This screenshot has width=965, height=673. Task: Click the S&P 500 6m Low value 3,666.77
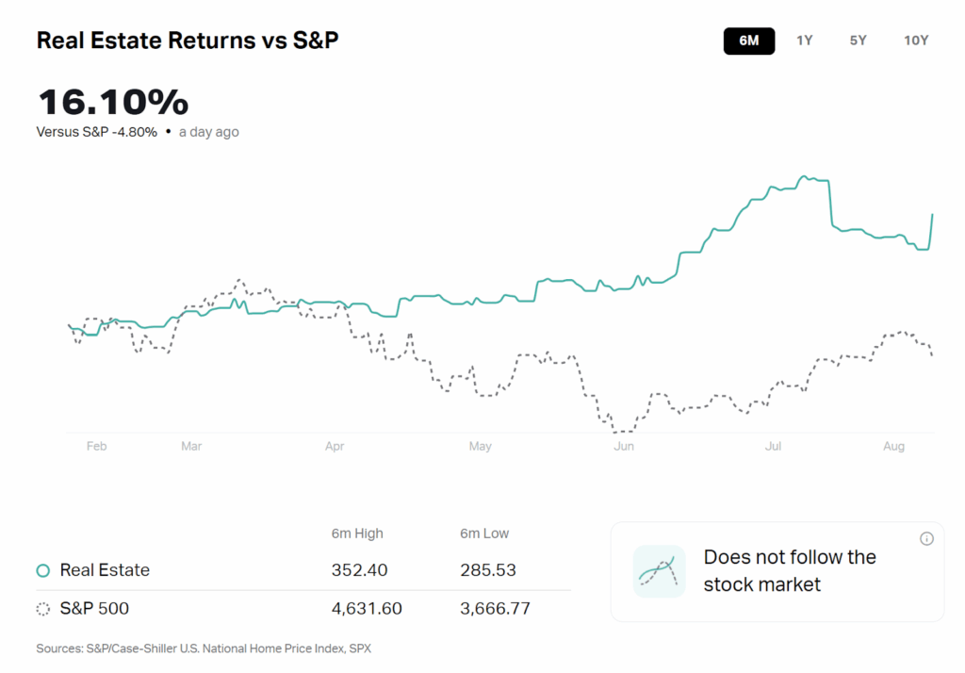495,609
